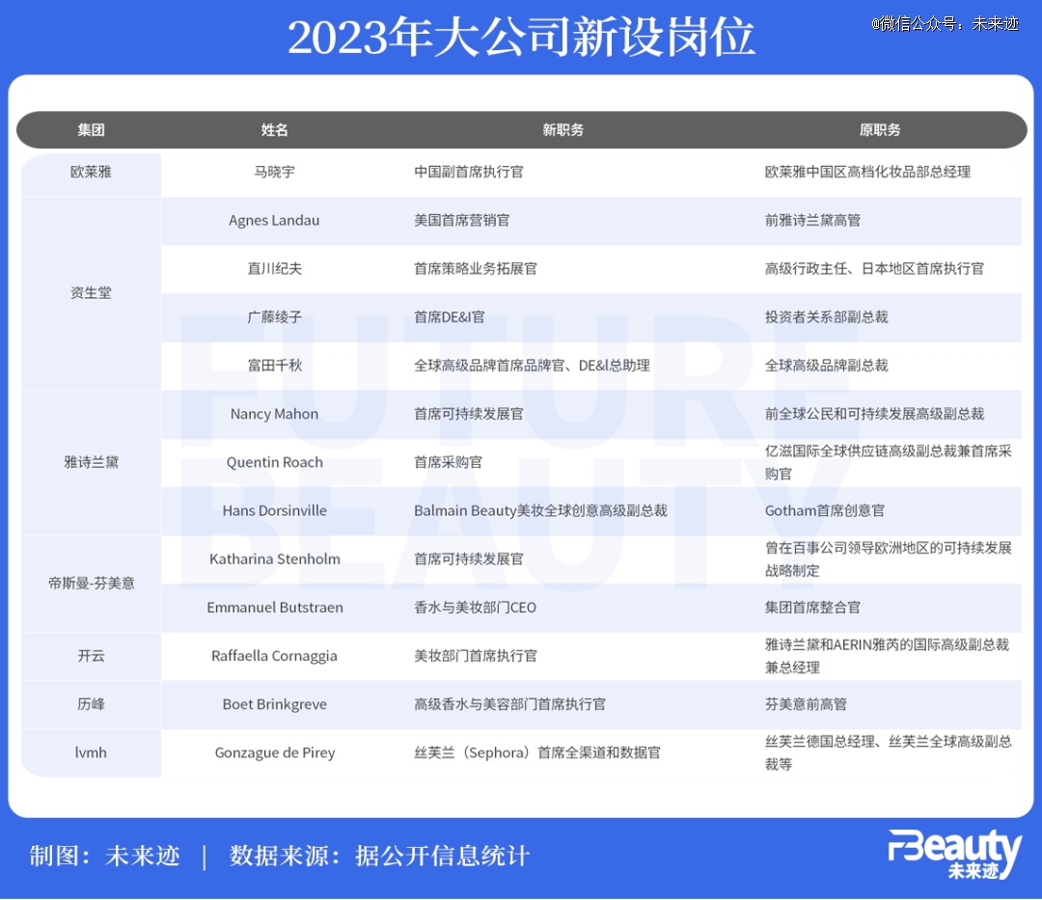Select the name "Boet Brinkgreve"

(274, 704)
